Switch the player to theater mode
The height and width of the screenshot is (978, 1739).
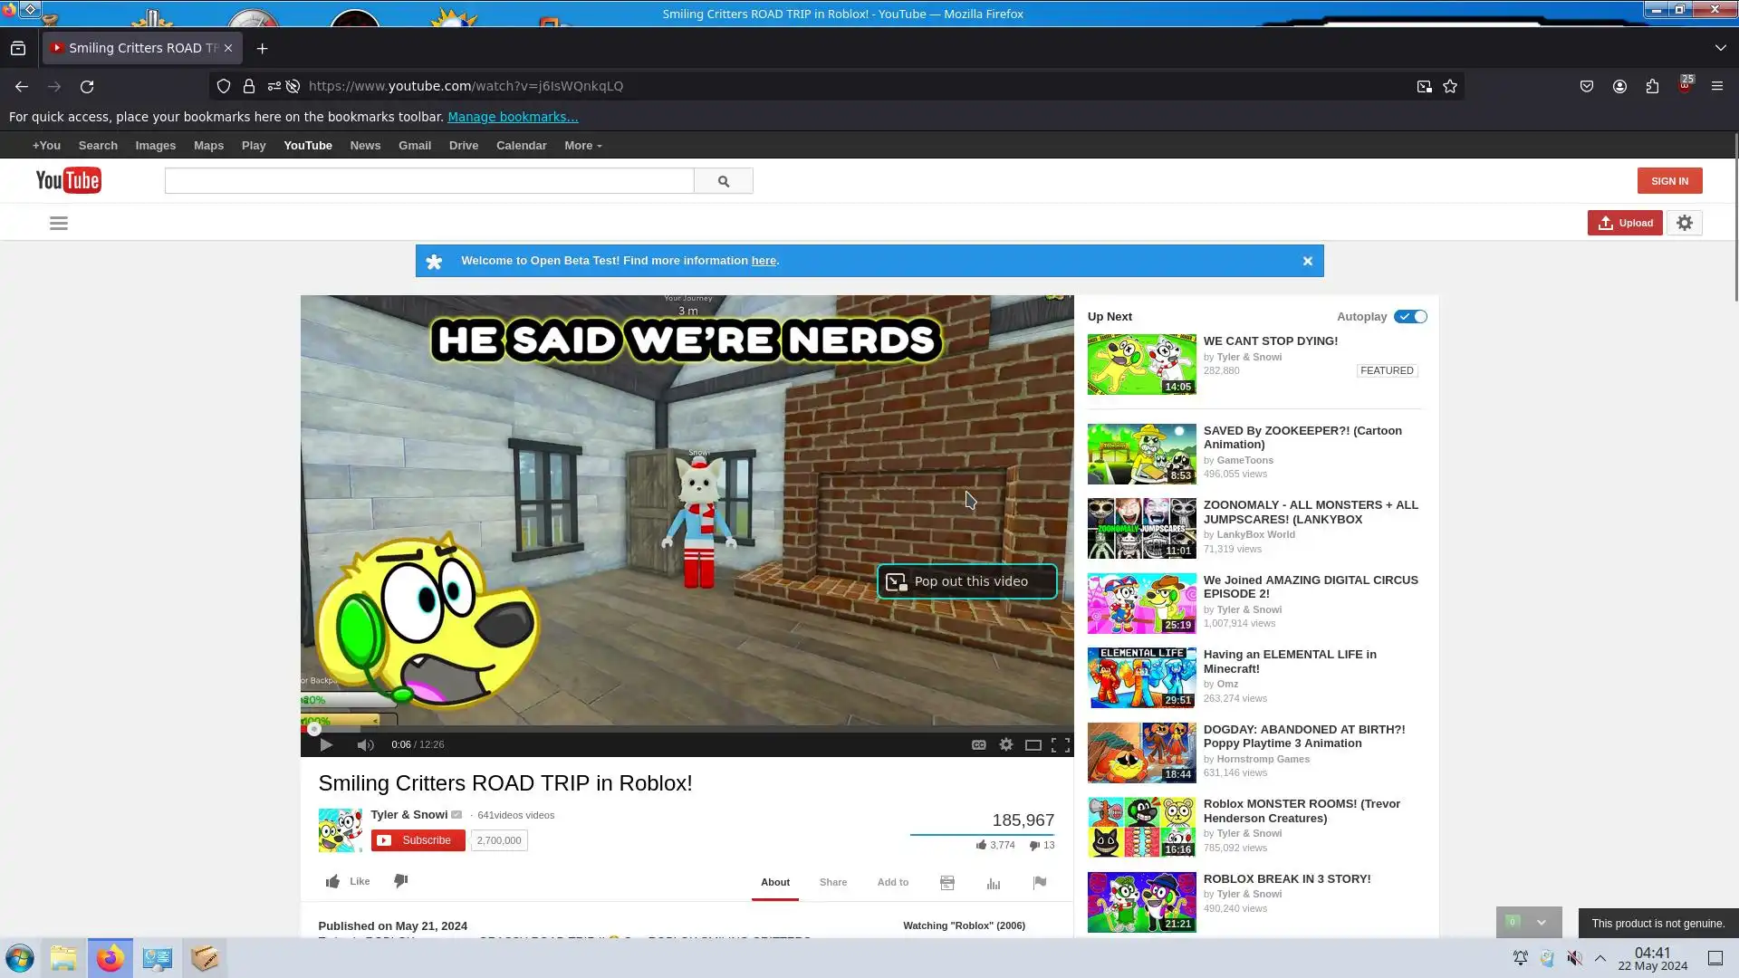[x=1033, y=744]
